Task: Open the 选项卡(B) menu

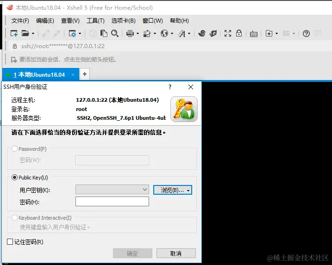Action: [124, 21]
